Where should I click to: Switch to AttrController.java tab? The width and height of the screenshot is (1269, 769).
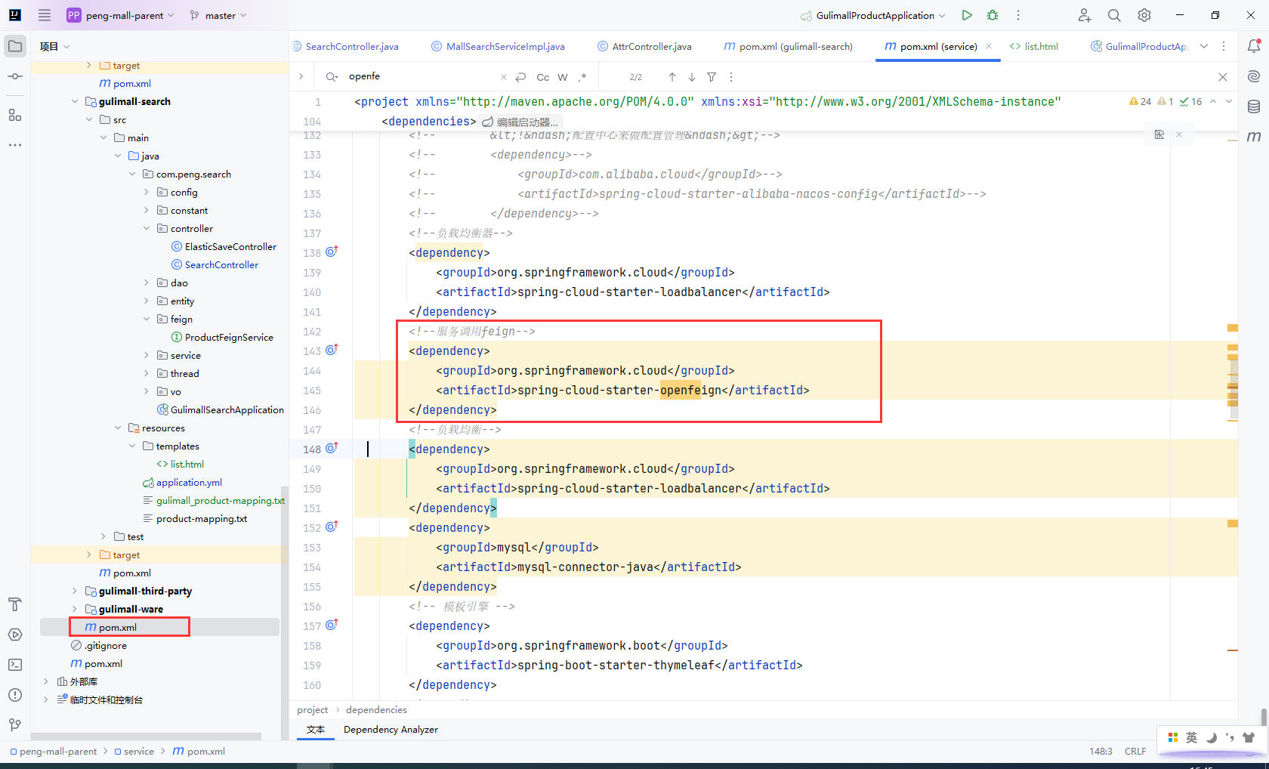(644, 46)
